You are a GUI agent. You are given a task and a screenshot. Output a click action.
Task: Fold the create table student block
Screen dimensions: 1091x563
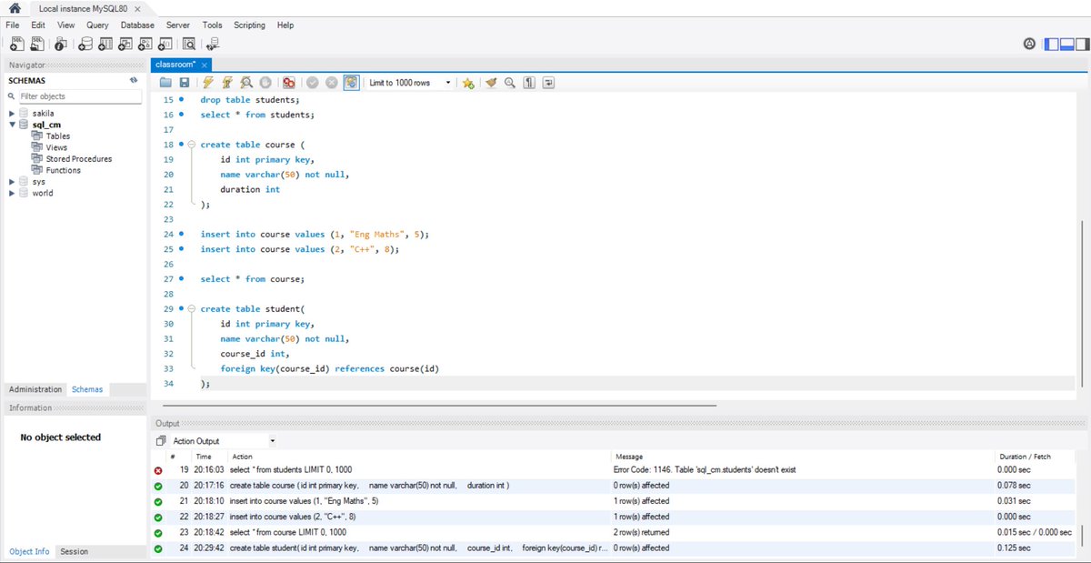click(x=191, y=309)
